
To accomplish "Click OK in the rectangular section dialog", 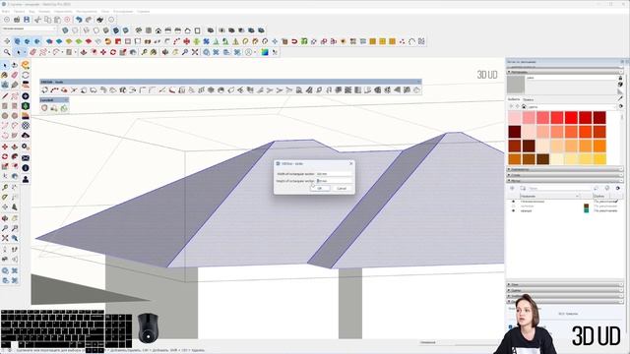I will [x=320, y=188].
